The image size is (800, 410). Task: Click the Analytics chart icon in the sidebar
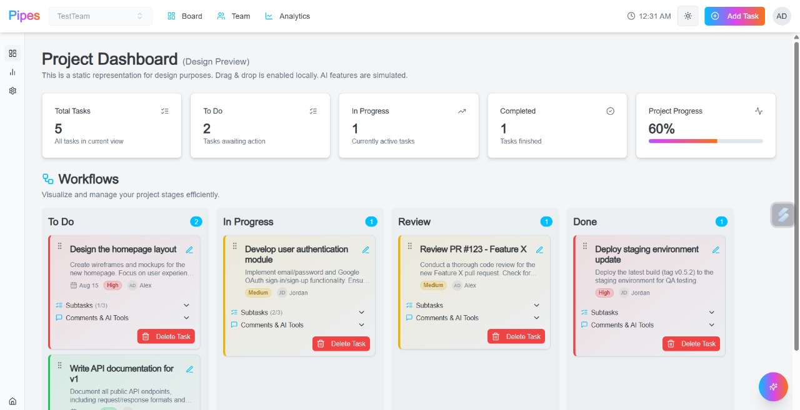point(12,72)
